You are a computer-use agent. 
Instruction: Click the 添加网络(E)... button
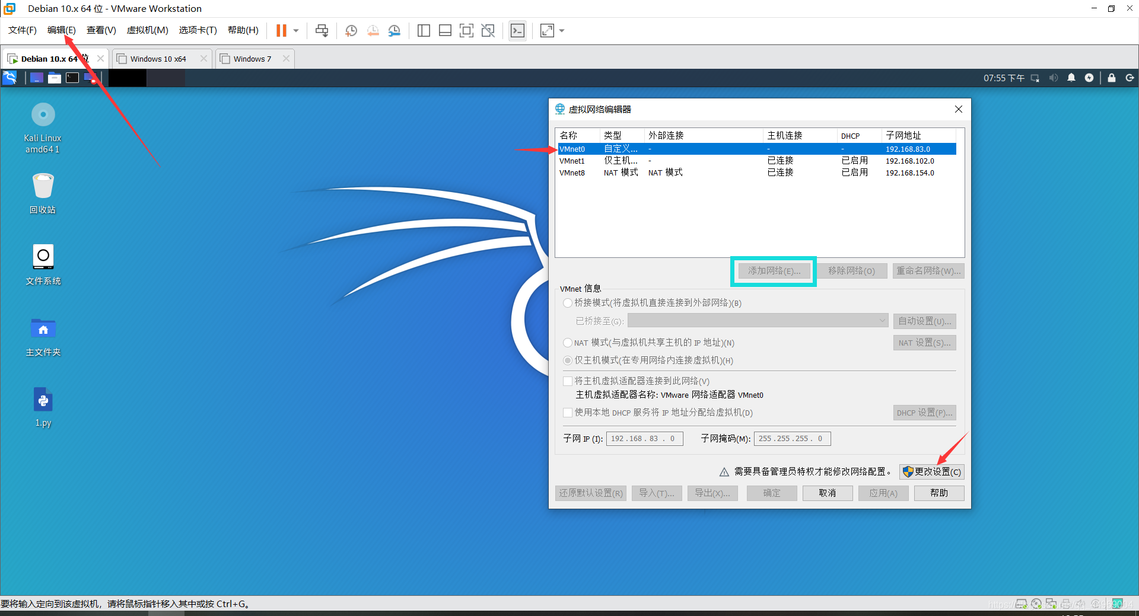coord(774,271)
